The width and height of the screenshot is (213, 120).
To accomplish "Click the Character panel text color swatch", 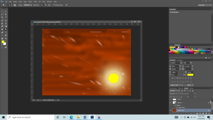I will (x=190, y=75).
